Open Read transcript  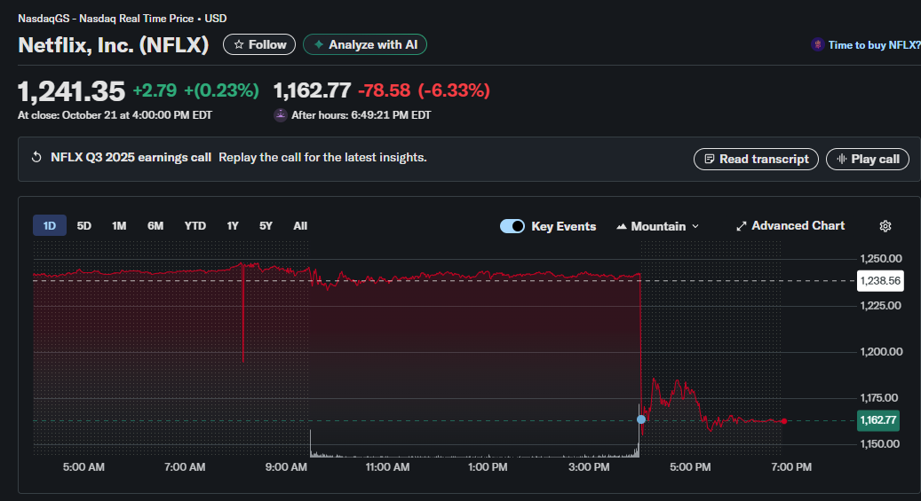[x=756, y=159]
